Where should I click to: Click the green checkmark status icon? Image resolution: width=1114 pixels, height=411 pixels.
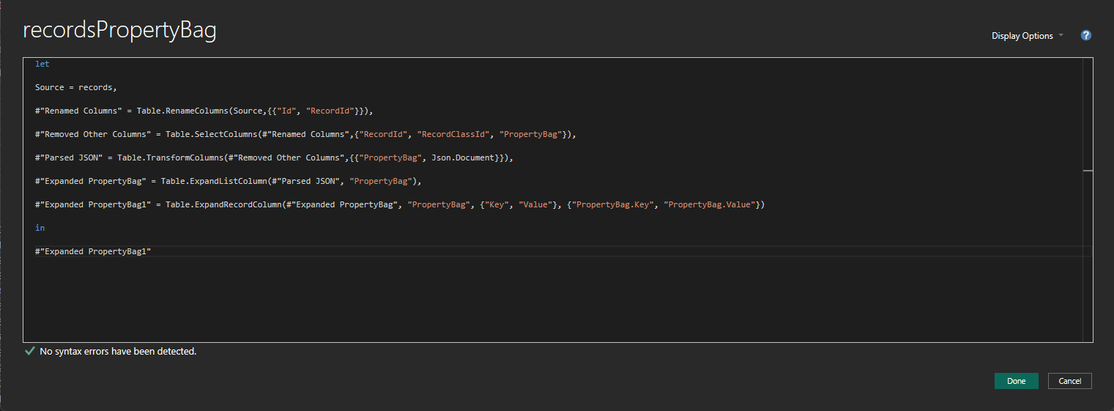29,352
